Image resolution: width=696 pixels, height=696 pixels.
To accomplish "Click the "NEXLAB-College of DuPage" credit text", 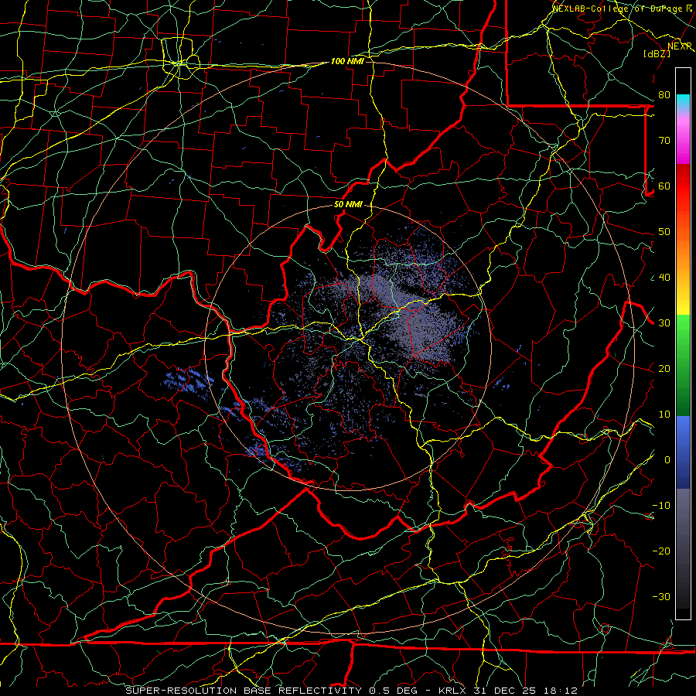I will click(619, 9).
